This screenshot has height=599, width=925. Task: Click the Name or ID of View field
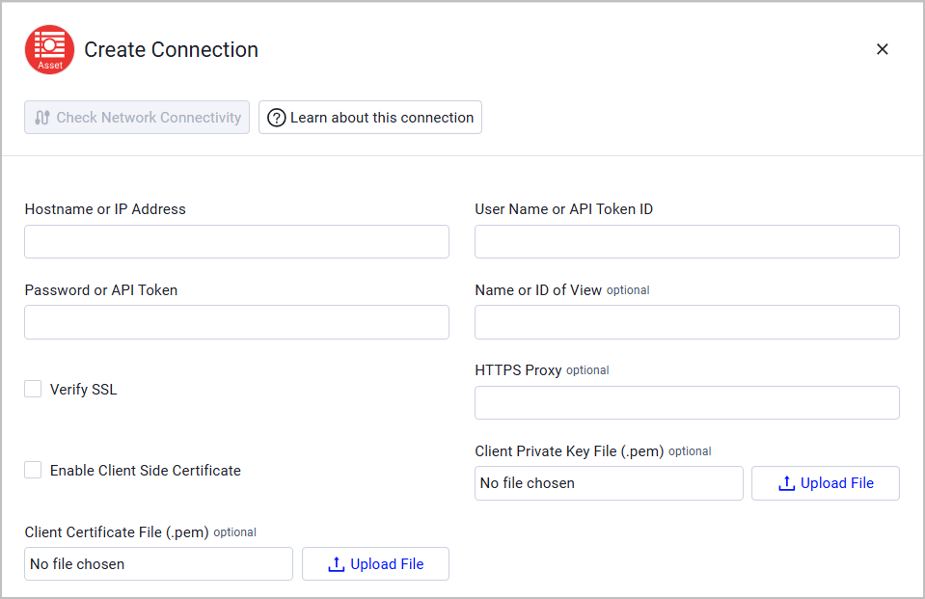(687, 322)
